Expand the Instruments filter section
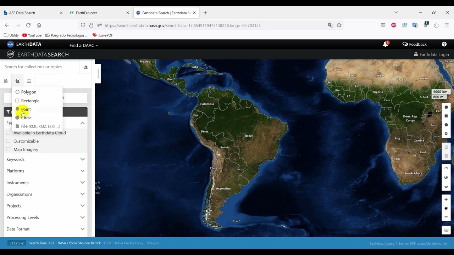The image size is (454, 255). (x=45, y=183)
